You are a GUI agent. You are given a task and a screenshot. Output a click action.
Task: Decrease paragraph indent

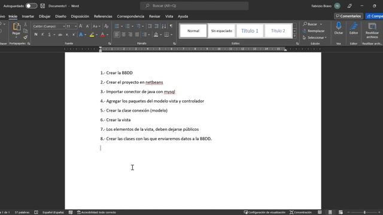(x=150, y=26)
